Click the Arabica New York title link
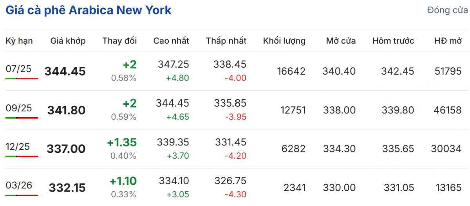 point(88,10)
